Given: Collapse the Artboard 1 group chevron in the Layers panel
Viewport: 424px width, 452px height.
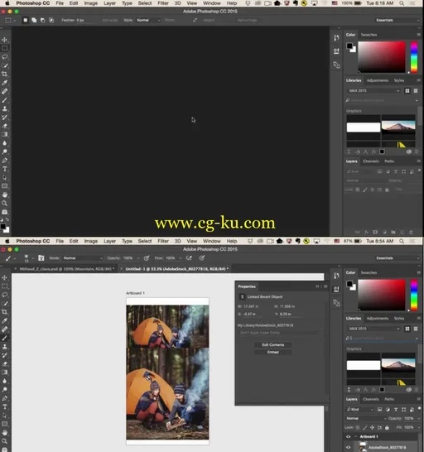Looking at the screenshot, I should click(x=355, y=436).
